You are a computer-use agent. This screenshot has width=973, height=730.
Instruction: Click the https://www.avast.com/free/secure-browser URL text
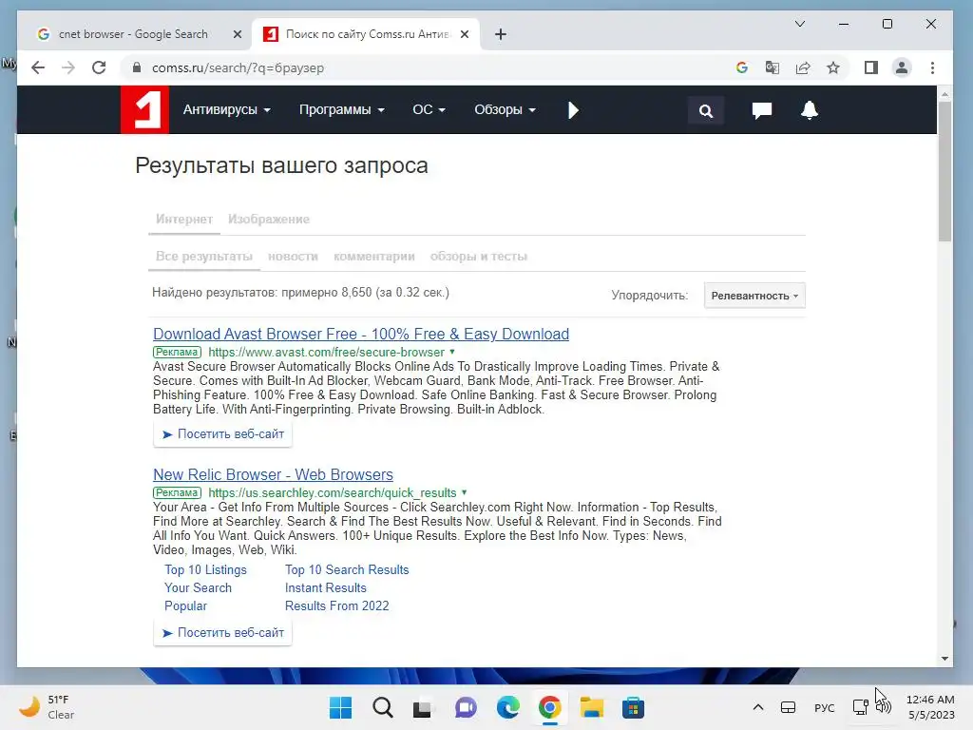pyautogui.click(x=327, y=352)
